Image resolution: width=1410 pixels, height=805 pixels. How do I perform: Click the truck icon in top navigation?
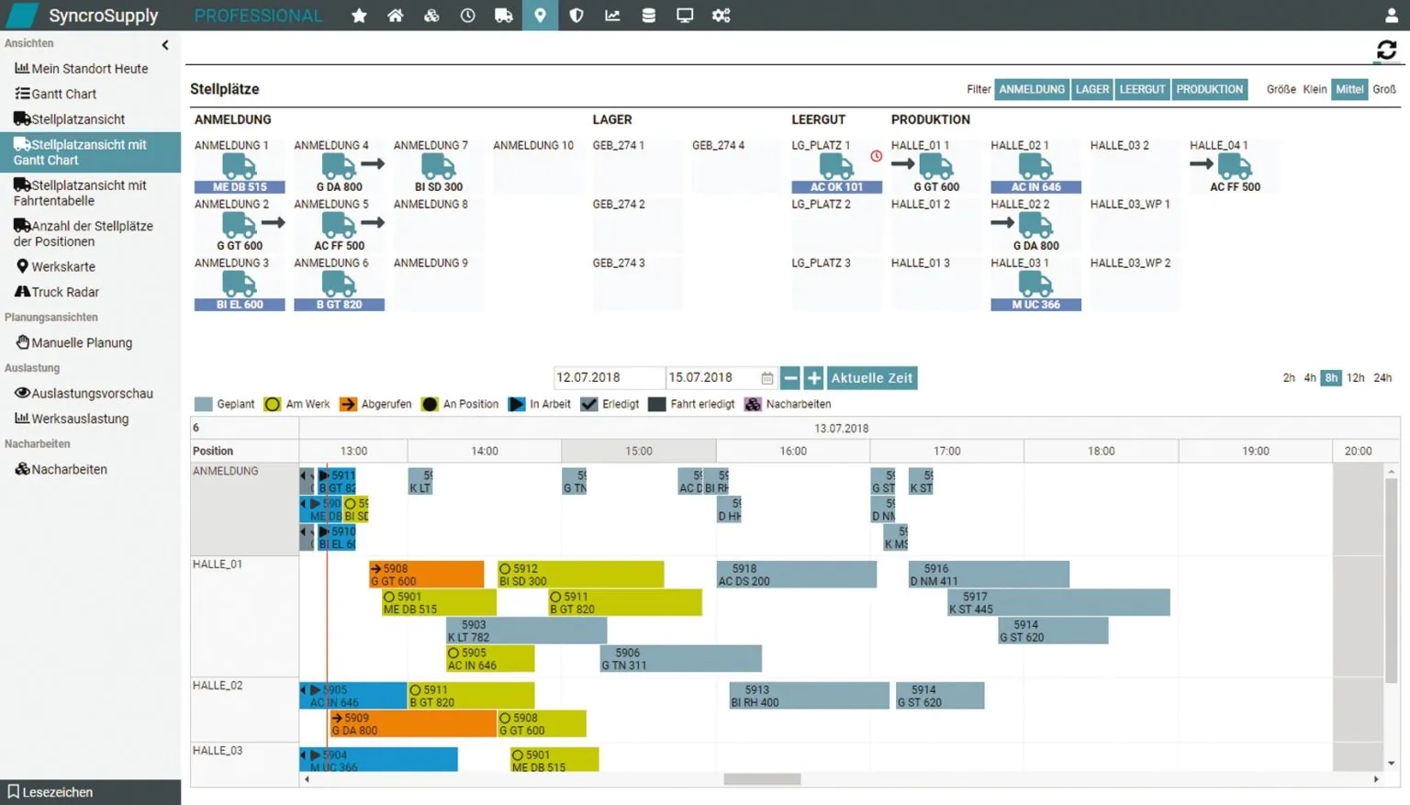tap(503, 16)
